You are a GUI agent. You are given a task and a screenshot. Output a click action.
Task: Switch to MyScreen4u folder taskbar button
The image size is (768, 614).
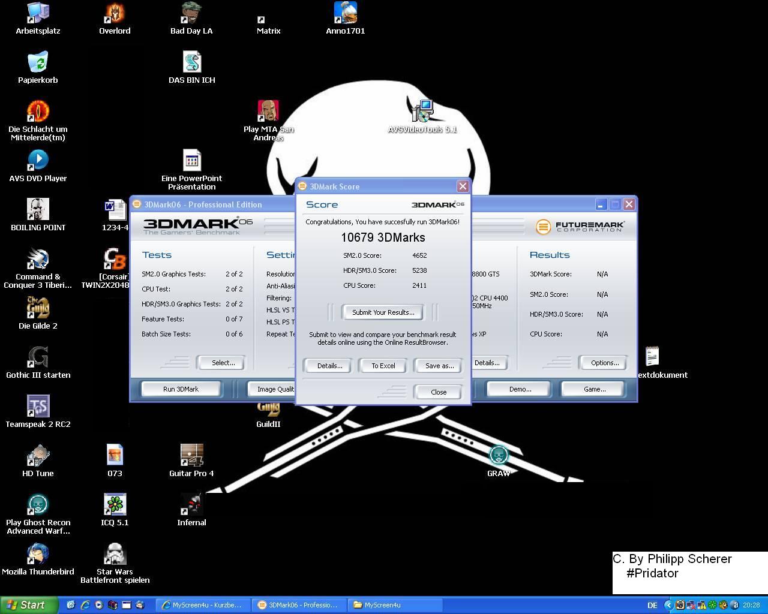pos(394,605)
